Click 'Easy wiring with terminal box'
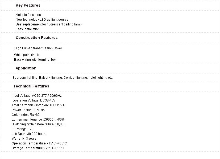The height and width of the screenshot is (159, 220). tap(35, 60)
